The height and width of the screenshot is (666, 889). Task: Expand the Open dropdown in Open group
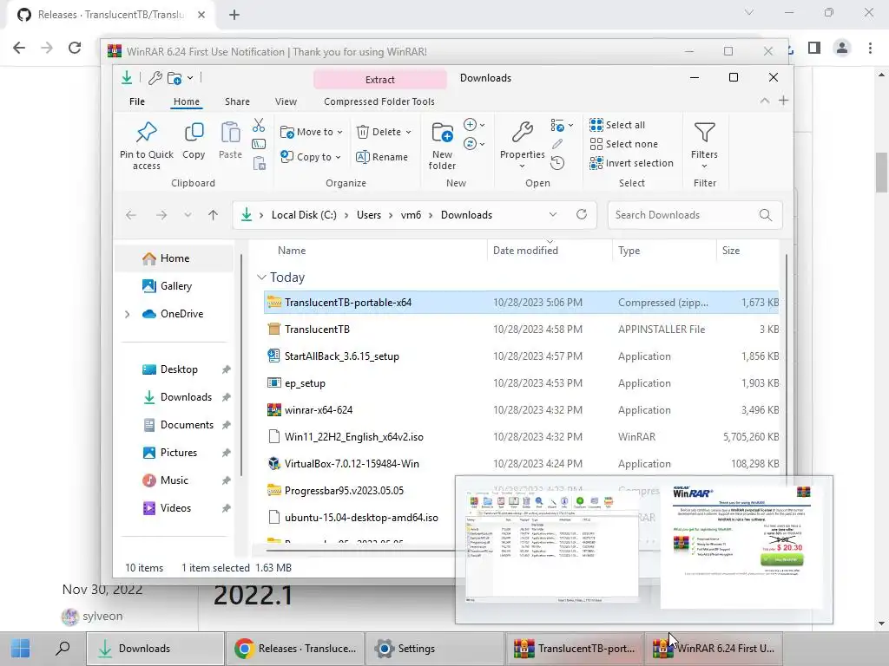563,125
